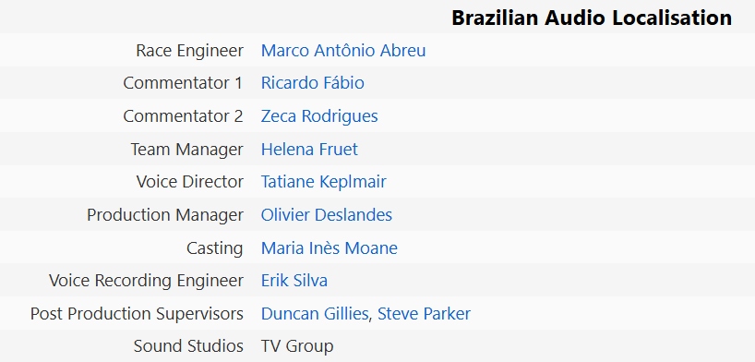Select the Production Manager label
755x362 pixels.
tap(165, 215)
